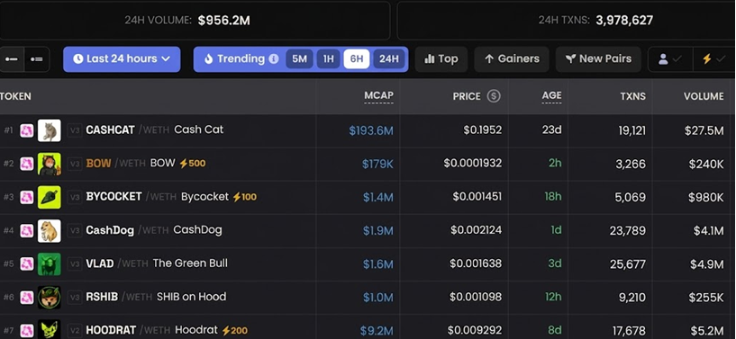Click the 24H VOLUME $956.2M stat
Image resolution: width=736 pixels, height=339 pixels.
coord(186,20)
